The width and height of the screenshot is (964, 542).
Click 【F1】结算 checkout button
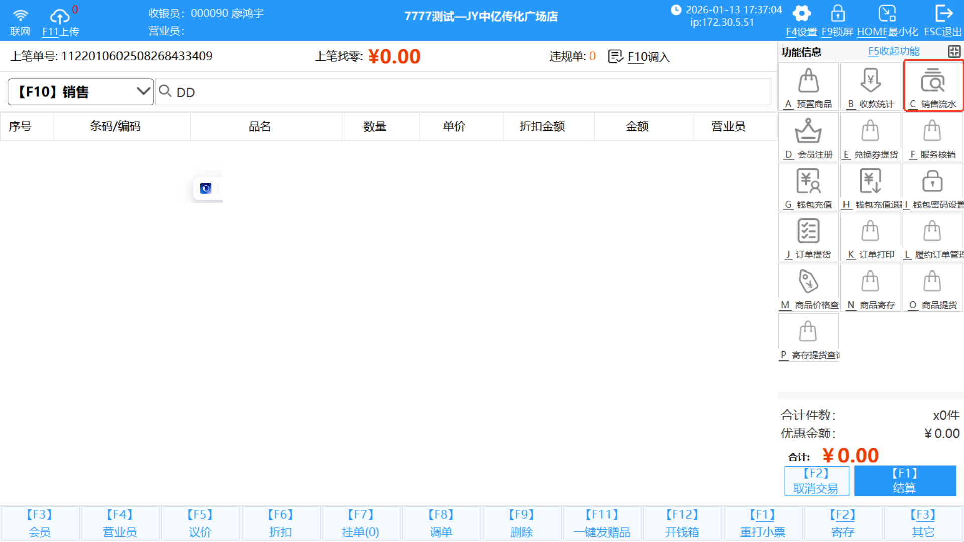point(905,481)
